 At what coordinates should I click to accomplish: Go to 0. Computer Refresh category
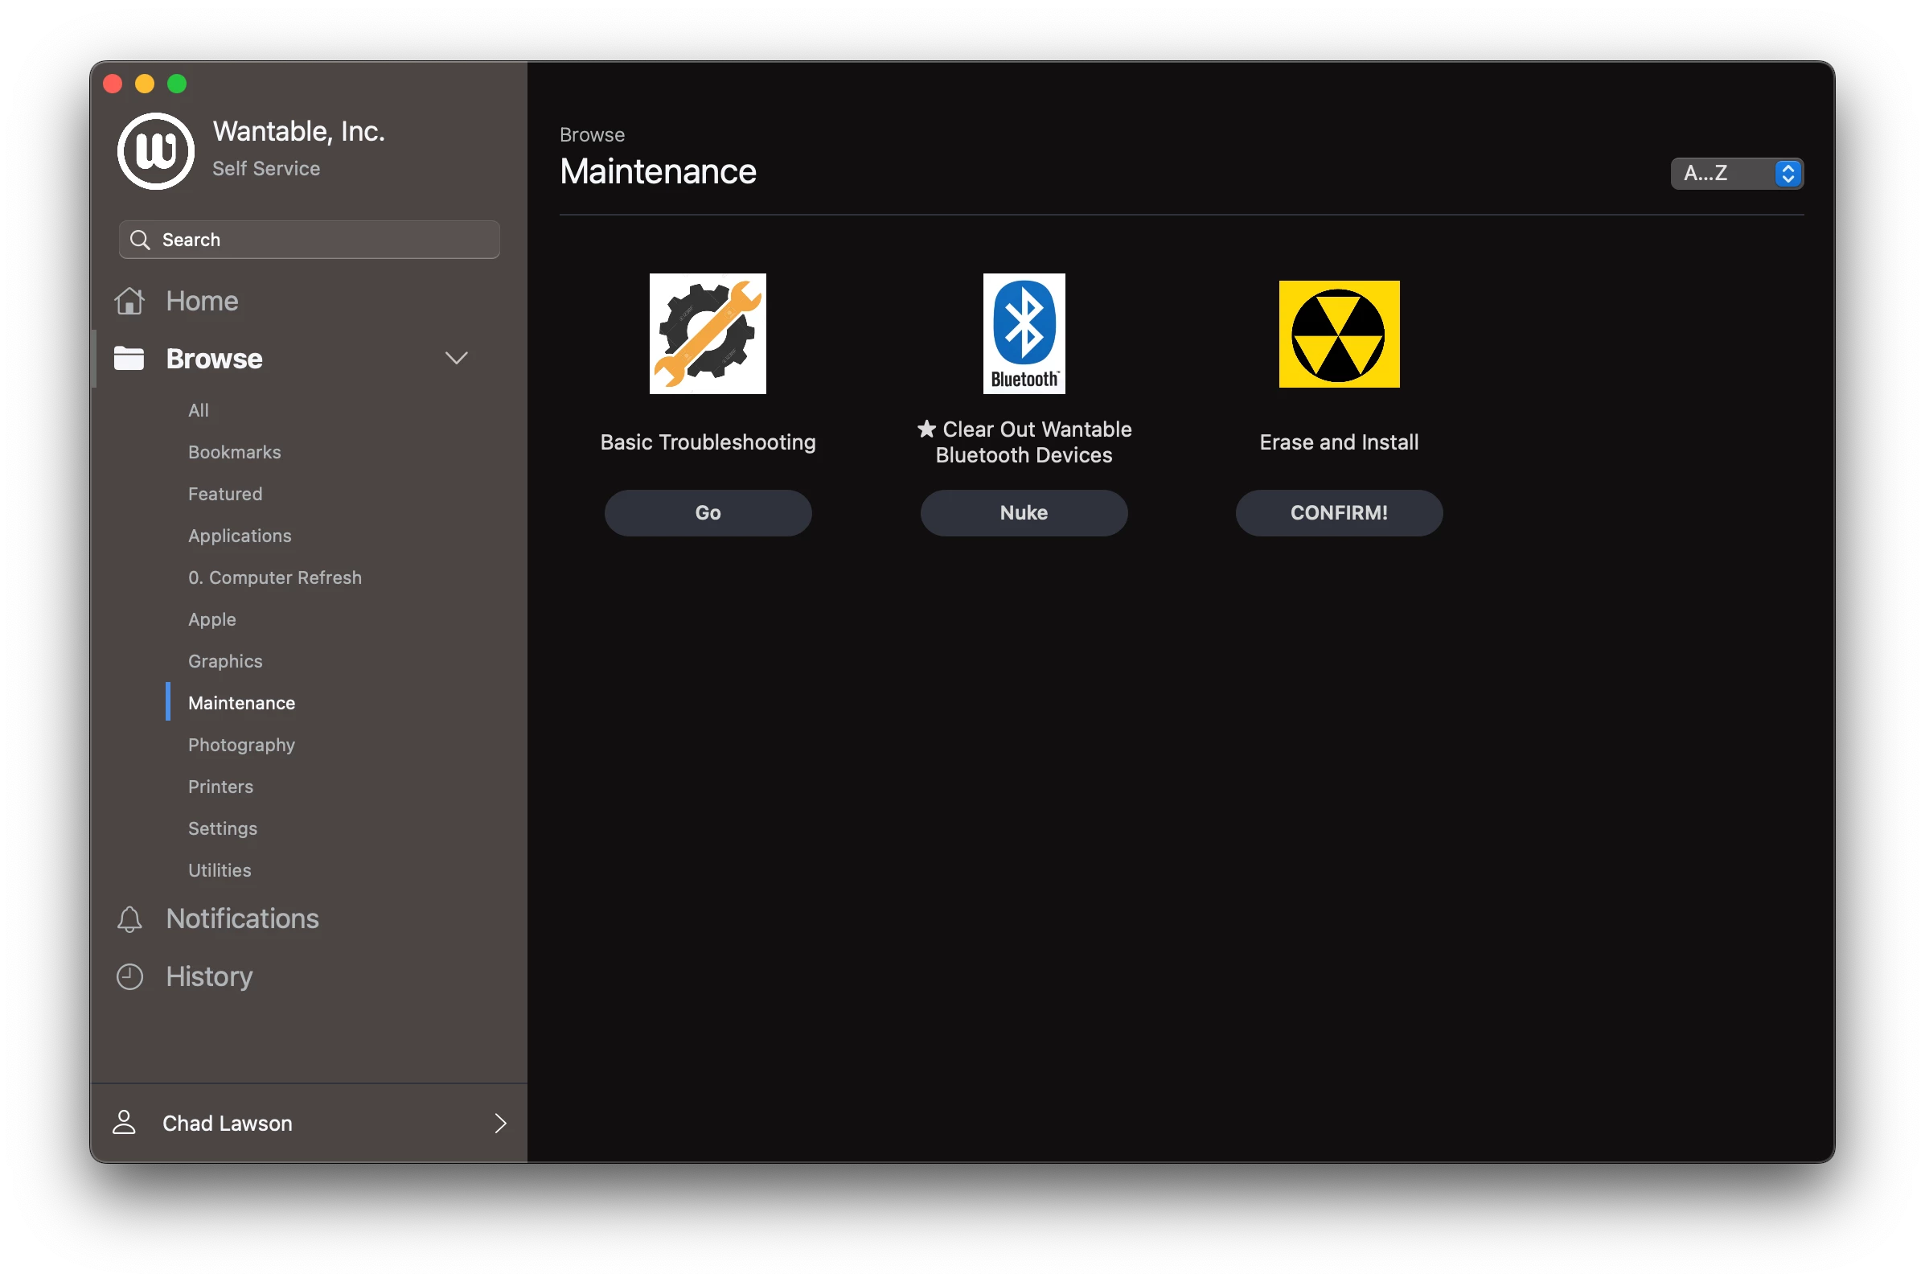(275, 577)
